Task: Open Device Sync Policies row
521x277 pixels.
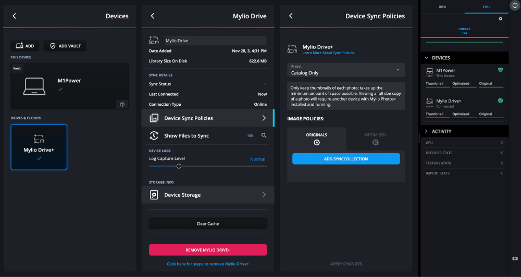Action: coord(208,118)
